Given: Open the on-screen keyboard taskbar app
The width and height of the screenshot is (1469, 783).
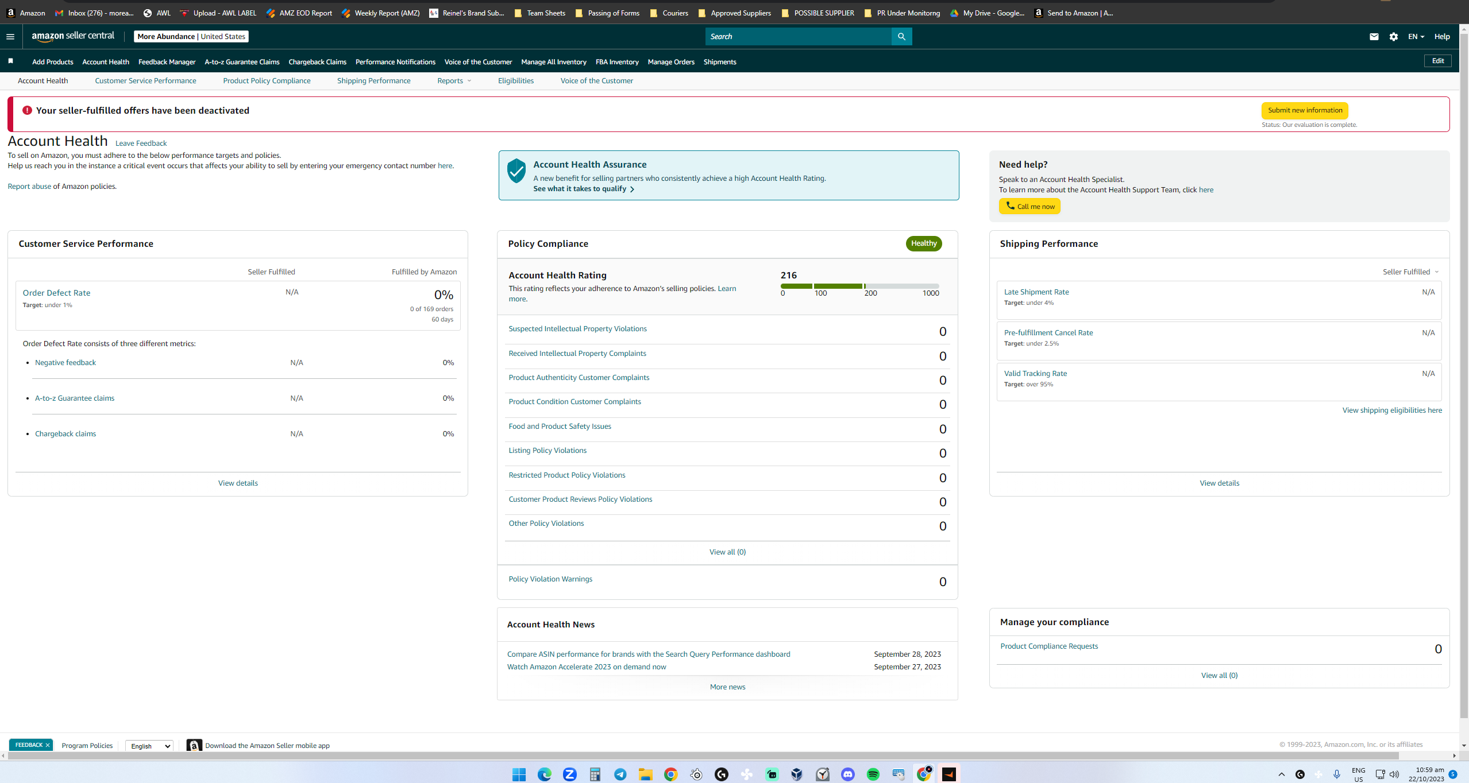Looking at the screenshot, I should pyautogui.click(x=898, y=774).
